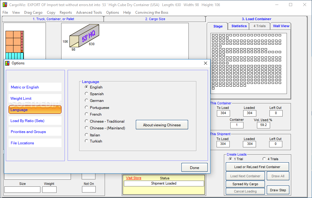The width and height of the screenshot is (312, 198).
Task: Click the Options dialog title icon
Action: [x=7, y=63]
